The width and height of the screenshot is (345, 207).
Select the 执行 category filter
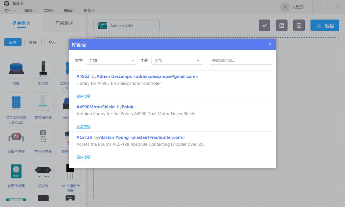[x=53, y=42]
